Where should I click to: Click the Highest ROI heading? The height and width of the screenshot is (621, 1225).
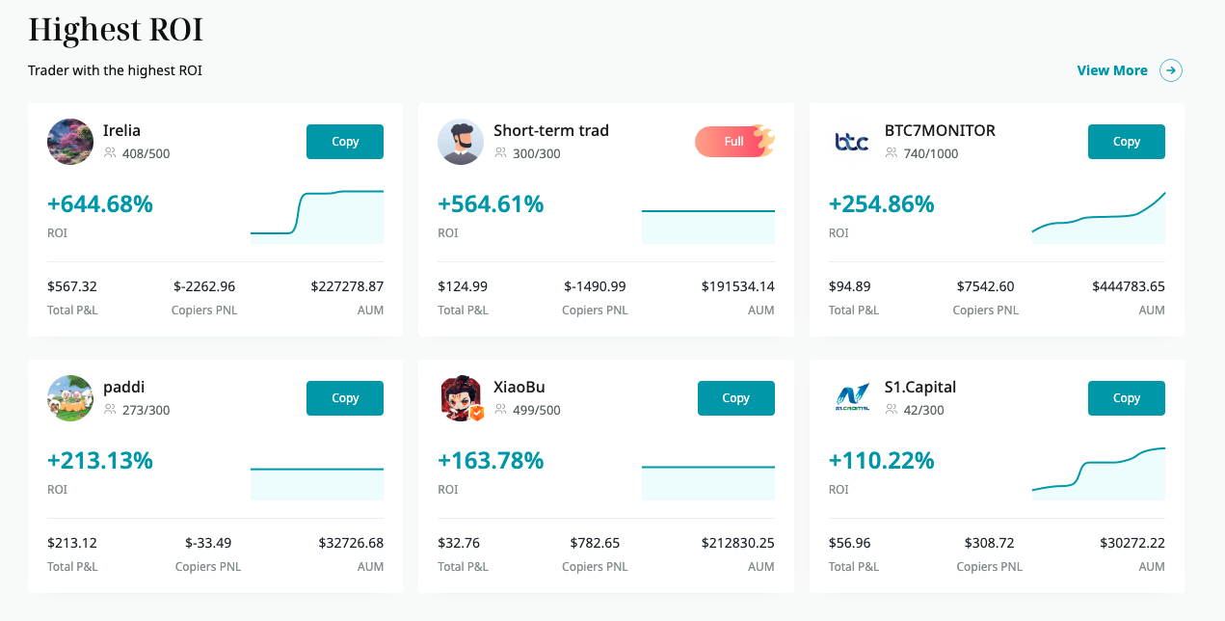pos(115,30)
